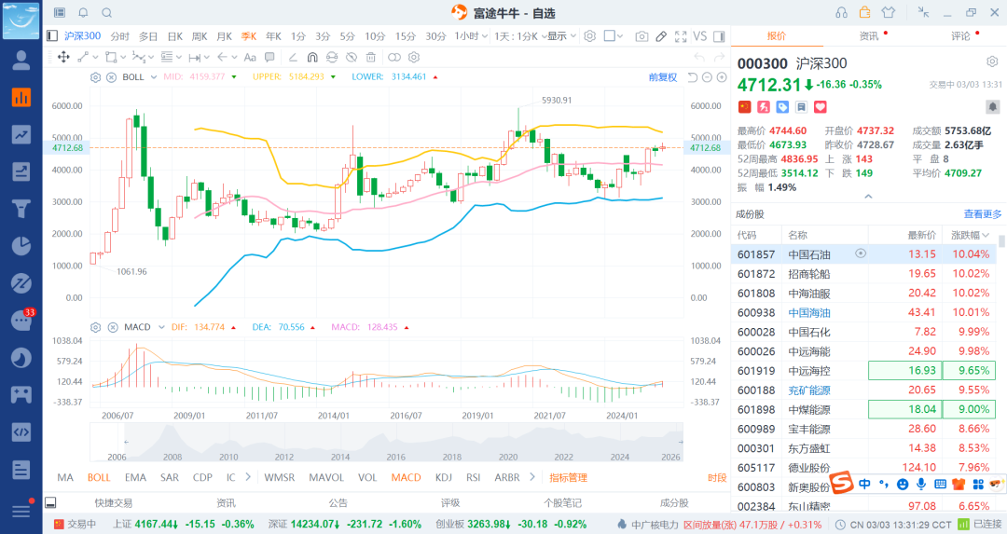Open the notification bell in title bar
Image resolution: width=1007 pixels, height=534 pixels.
point(83,12)
